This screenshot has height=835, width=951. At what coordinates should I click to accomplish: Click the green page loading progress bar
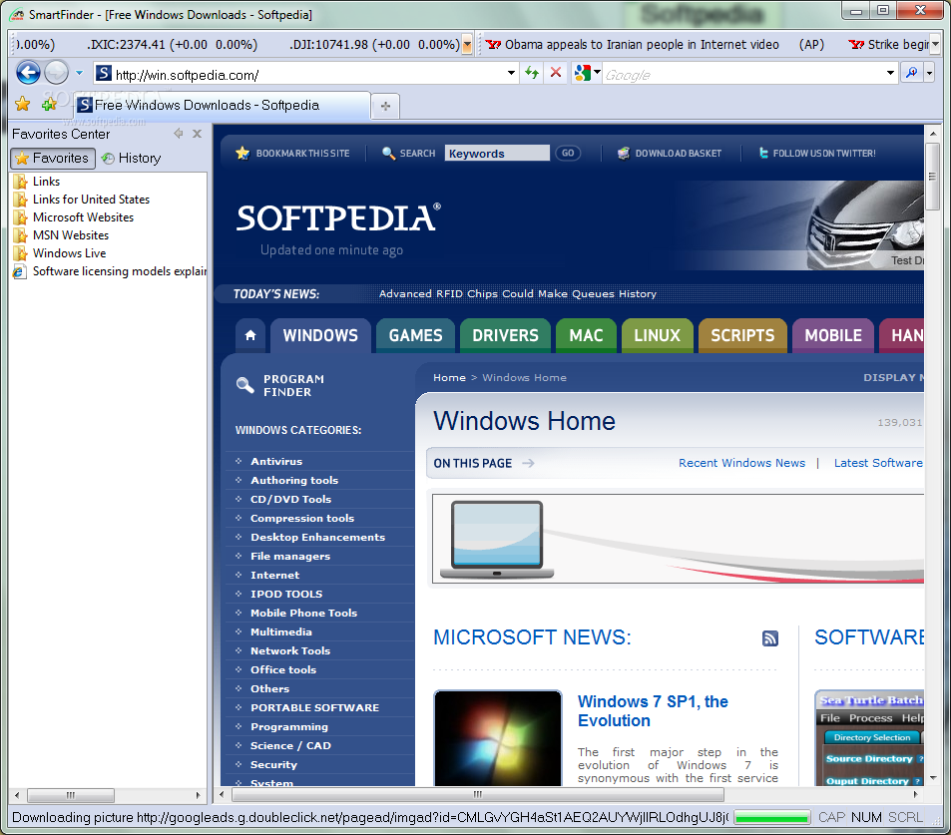(x=772, y=817)
